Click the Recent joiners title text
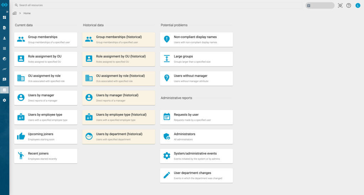This screenshot has height=195, width=364. pyautogui.click(x=38, y=153)
